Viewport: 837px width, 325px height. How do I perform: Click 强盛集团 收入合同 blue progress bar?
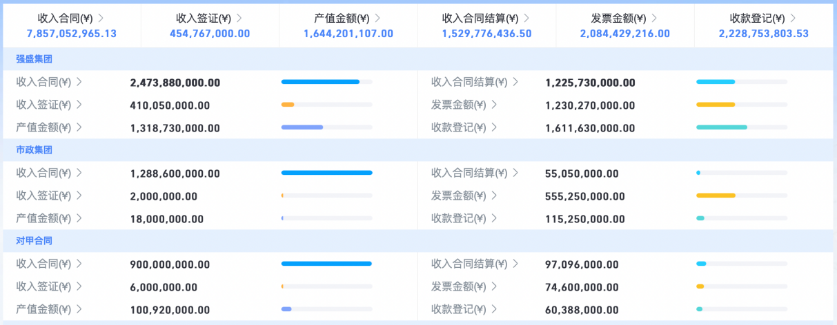(326, 82)
